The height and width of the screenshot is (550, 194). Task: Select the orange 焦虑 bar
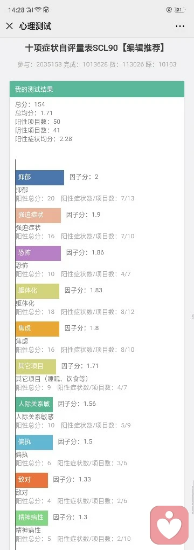point(37,329)
